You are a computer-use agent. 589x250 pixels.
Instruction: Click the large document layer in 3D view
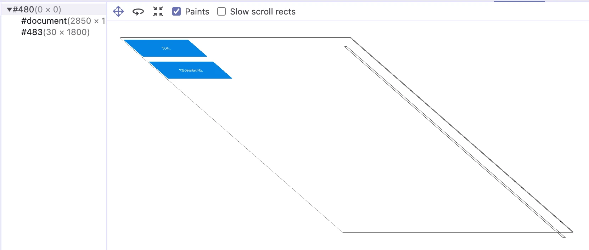click(319, 142)
